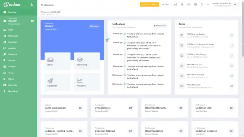Switch workspace using RADAAR swap arrows in sidebar
Viewport: 244px width, 137px height.
pyautogui.click(x=32, y=21)
